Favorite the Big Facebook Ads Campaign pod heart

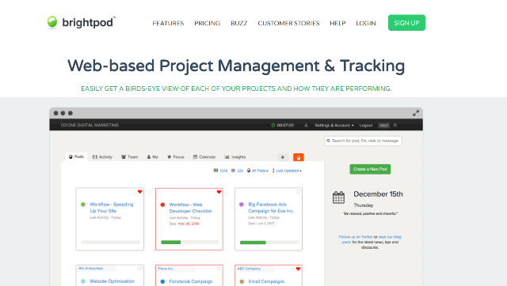(x=298, y=191)
